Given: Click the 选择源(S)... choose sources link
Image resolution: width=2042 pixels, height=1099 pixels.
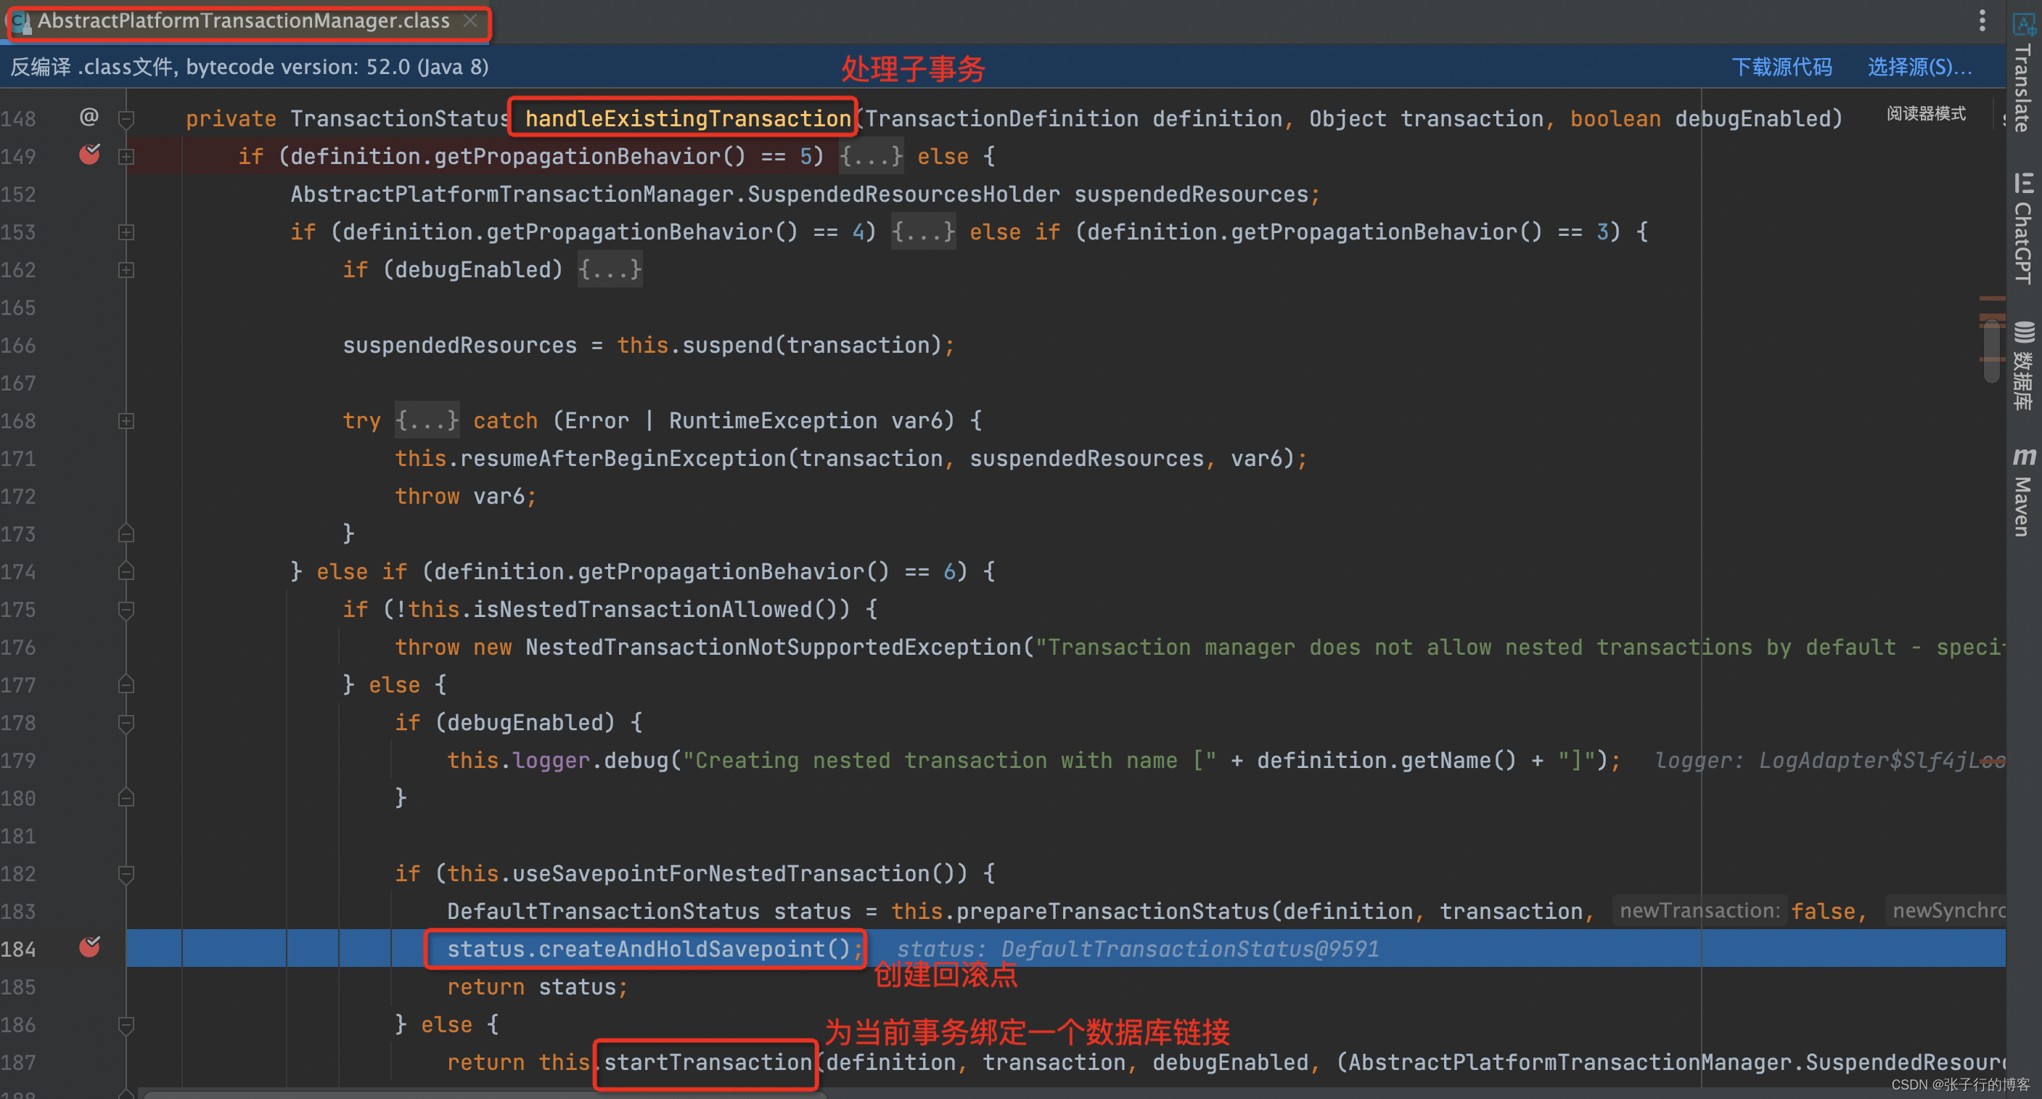Looking at the screenshot, I should pyautogui.click(x=1919, y=67).
